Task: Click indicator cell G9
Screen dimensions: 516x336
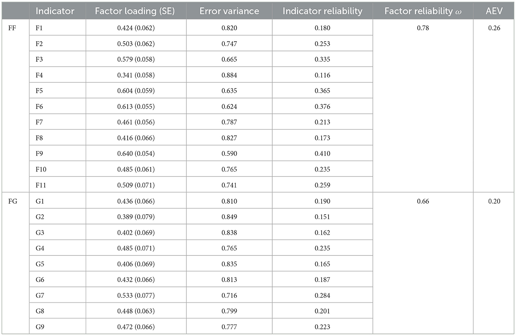Action: pyautogui.click(x=40, y=327)
